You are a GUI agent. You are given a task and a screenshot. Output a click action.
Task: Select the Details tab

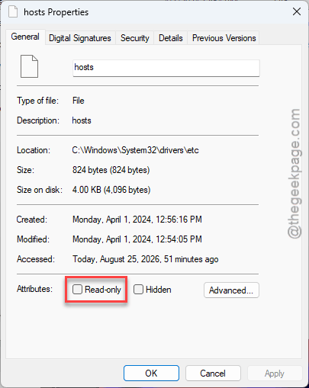click(x=171, y=38)
